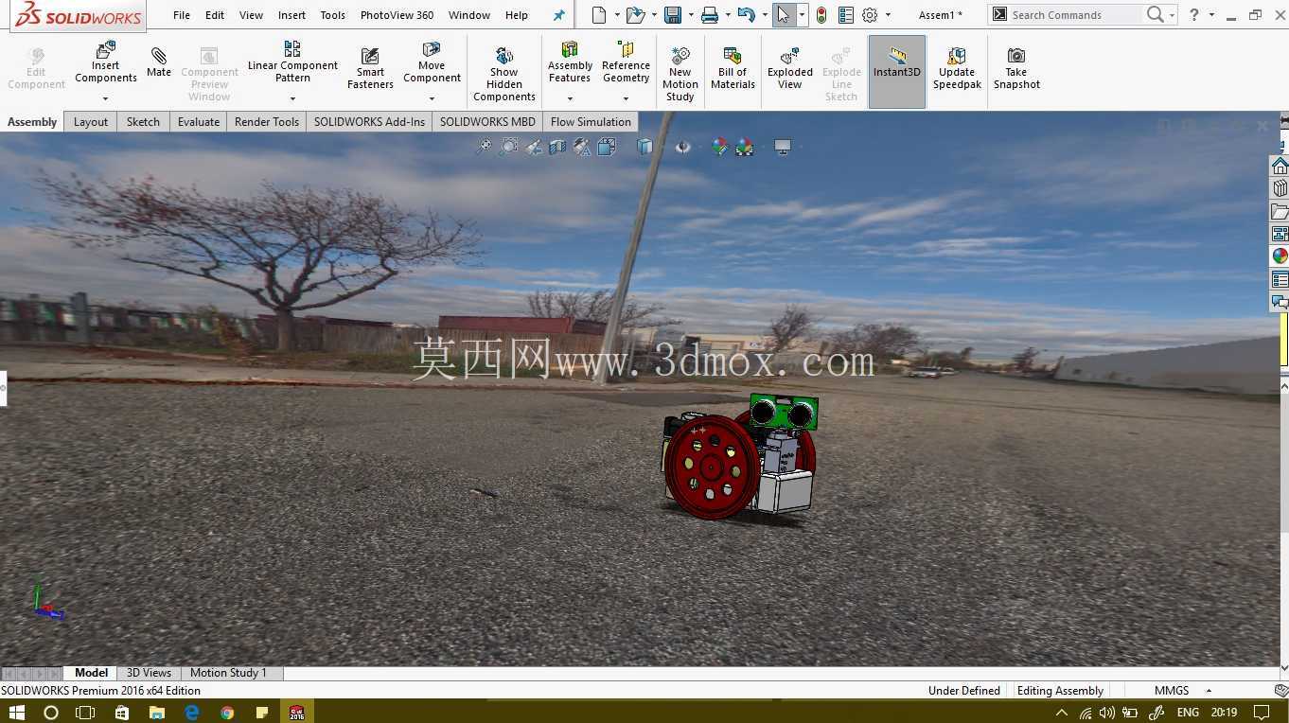Click Apply Scene icon
Viewport: 1289px width, 723px height.
click(x=745, y=147)
